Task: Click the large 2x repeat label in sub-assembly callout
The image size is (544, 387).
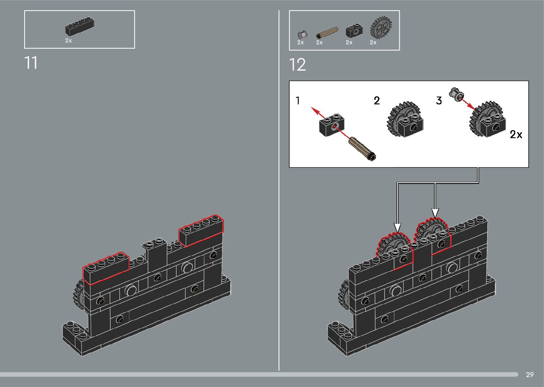Action: coord(516,134)
